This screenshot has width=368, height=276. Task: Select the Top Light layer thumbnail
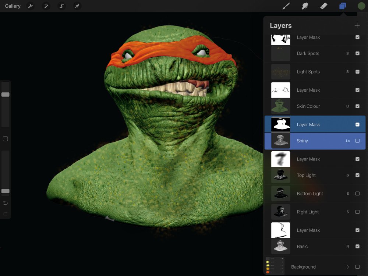pos(281,175)
